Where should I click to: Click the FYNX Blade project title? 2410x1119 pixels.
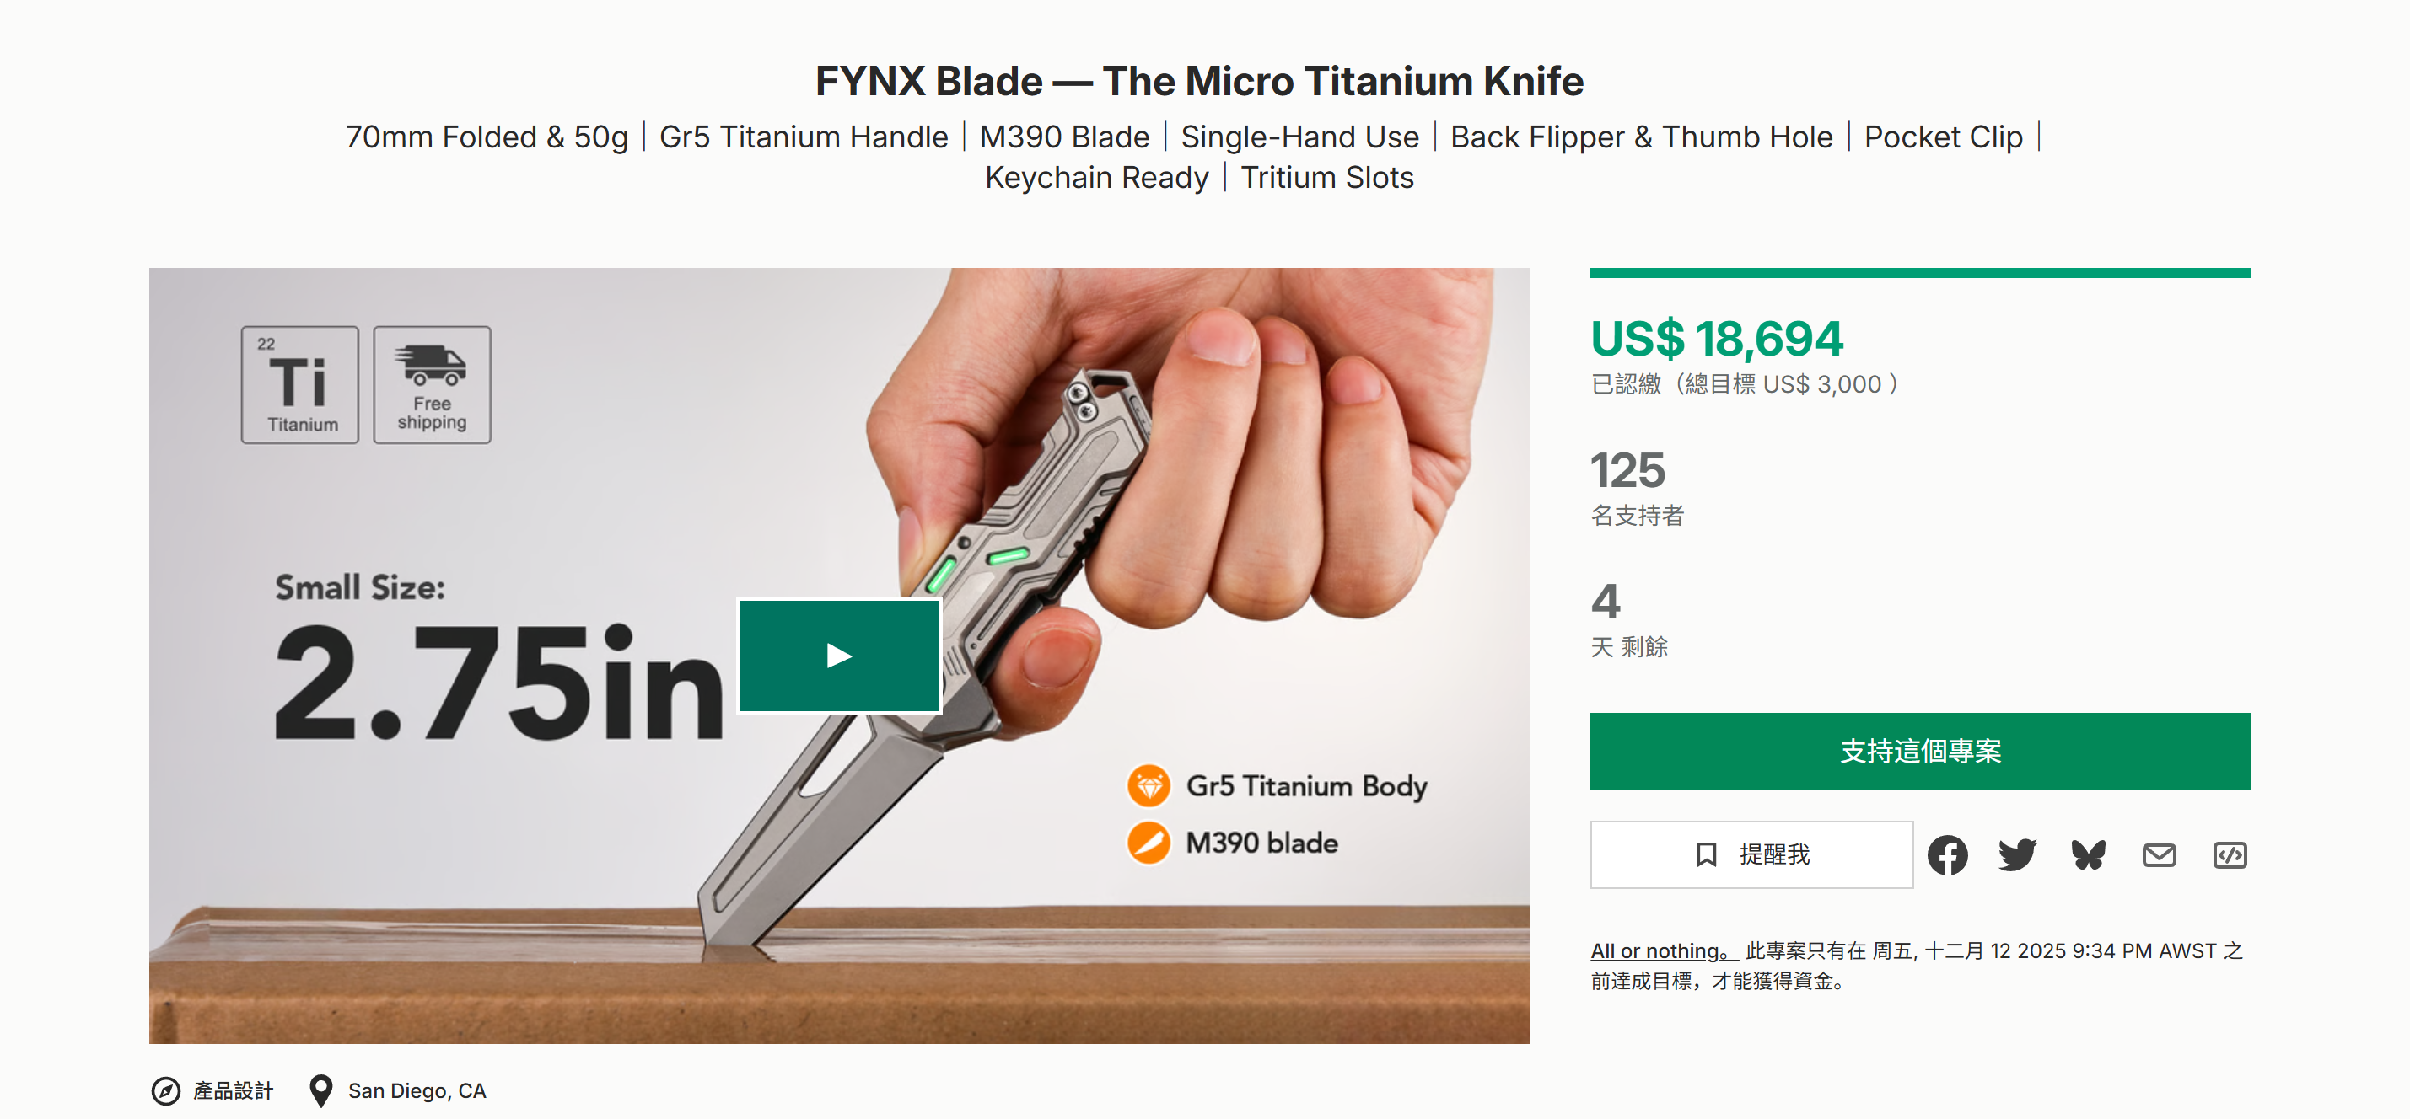(1198, 82)
